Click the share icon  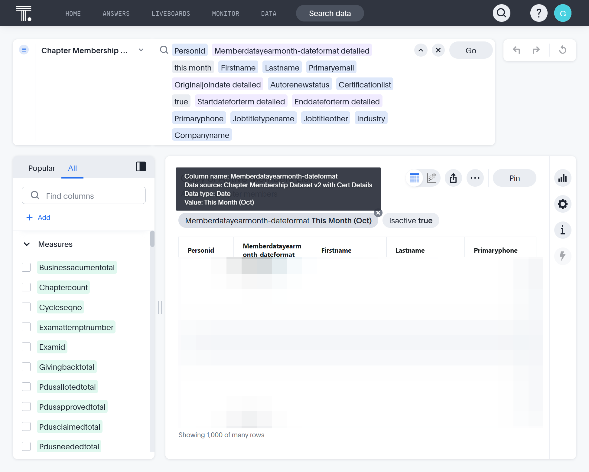[x=453, y=178]
